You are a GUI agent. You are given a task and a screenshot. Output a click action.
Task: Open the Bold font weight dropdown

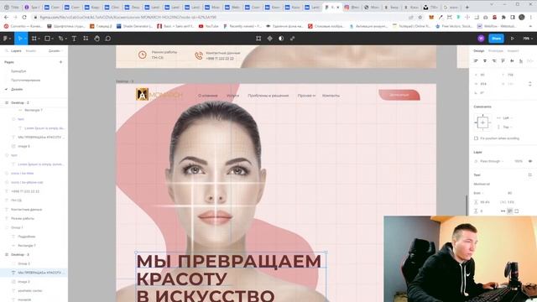click(x=479, y=193)
